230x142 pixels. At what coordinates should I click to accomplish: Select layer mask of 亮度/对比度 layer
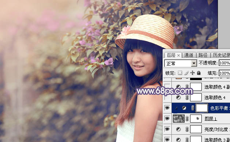[196, 129]
